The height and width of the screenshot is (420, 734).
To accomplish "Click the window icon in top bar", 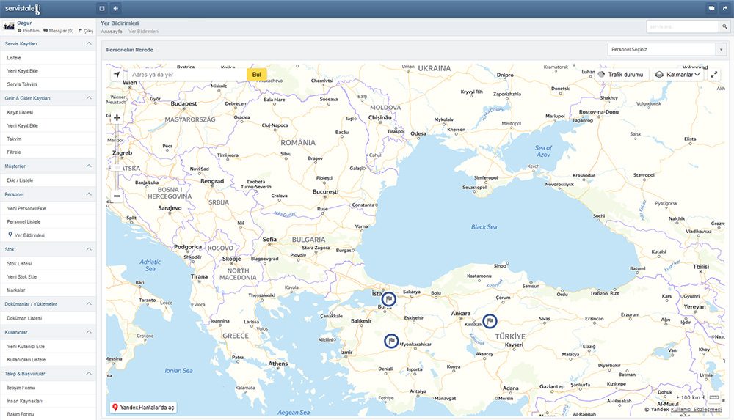I will pyautogui.click(x=102, y=8).
